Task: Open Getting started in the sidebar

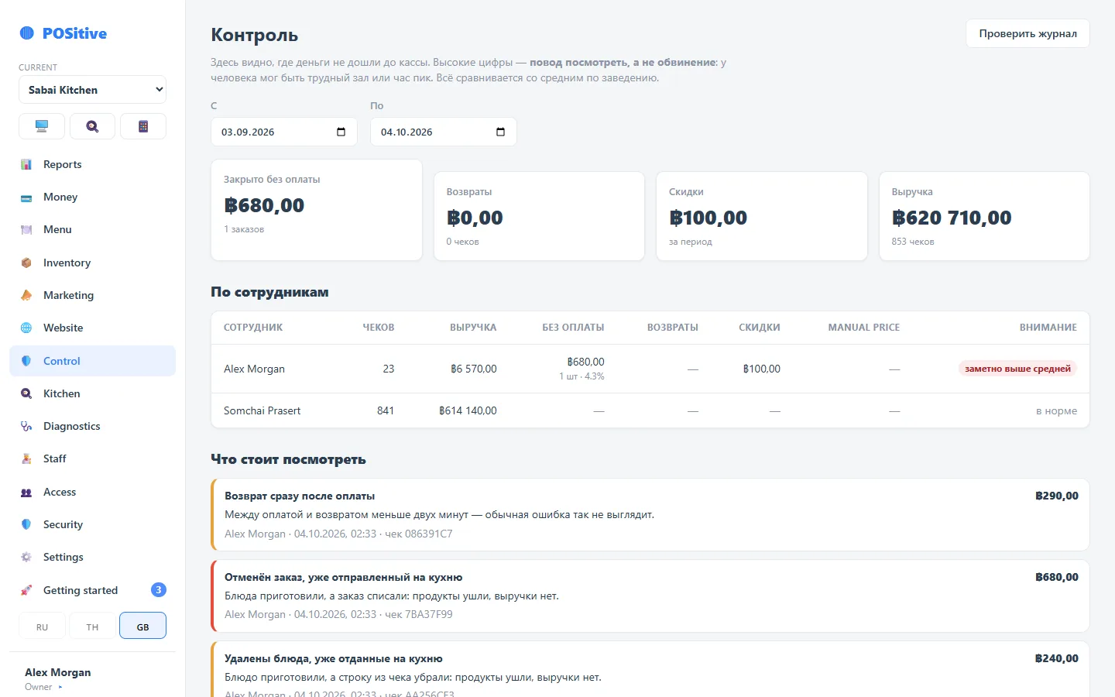Action: pyautogui.click(x=92, y=590)
